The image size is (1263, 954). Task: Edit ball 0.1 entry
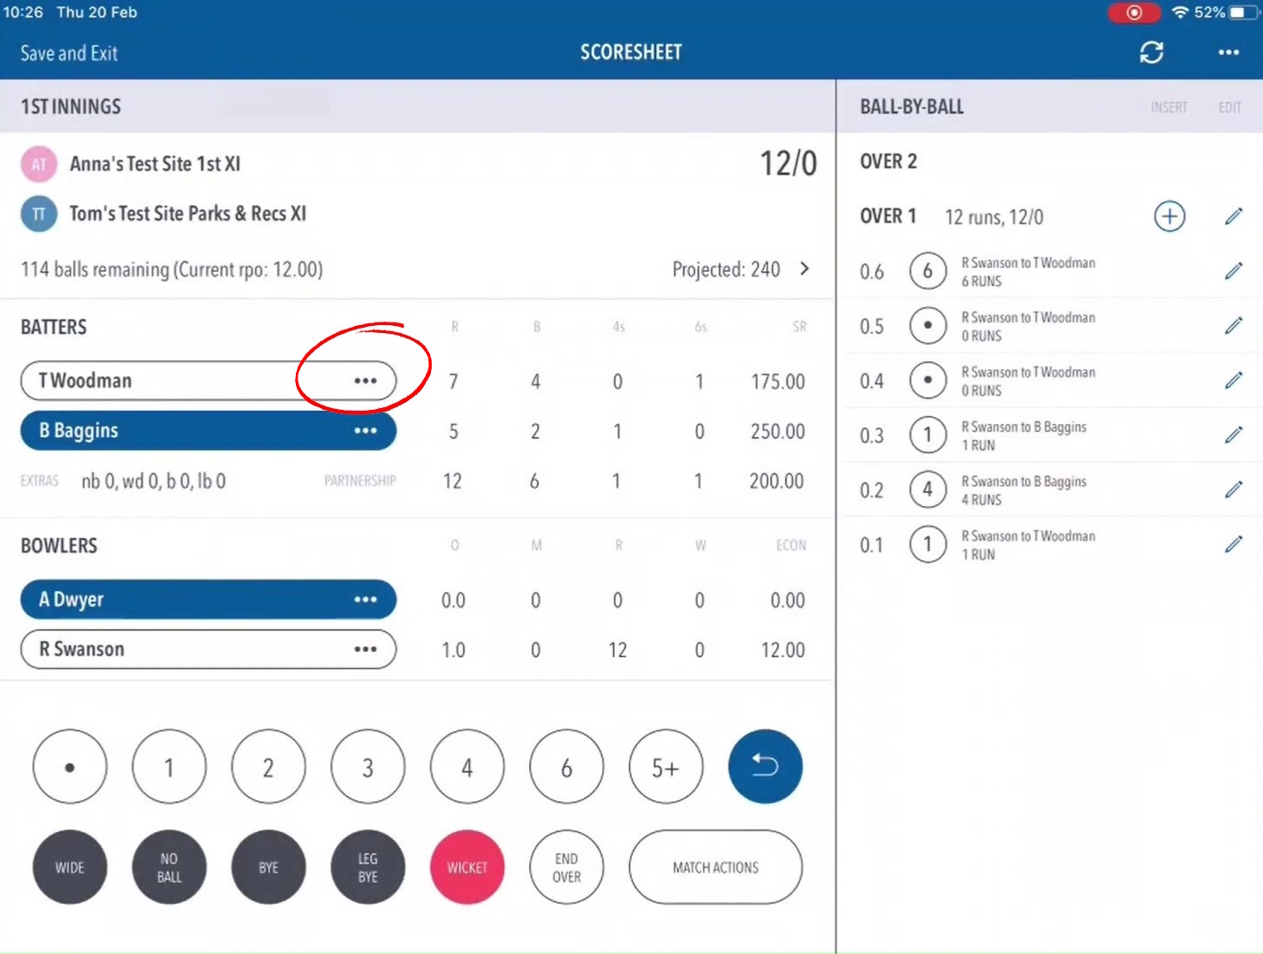(x=1234, y=545)
